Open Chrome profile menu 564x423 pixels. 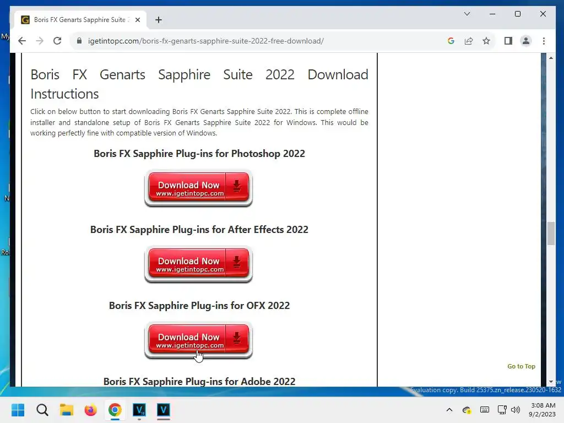tap(526, 41)
